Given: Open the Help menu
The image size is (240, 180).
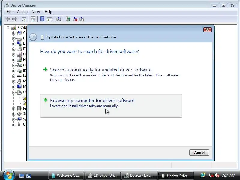Looking at the screenshot, I should pyautogui.click(x=48, y=12).
